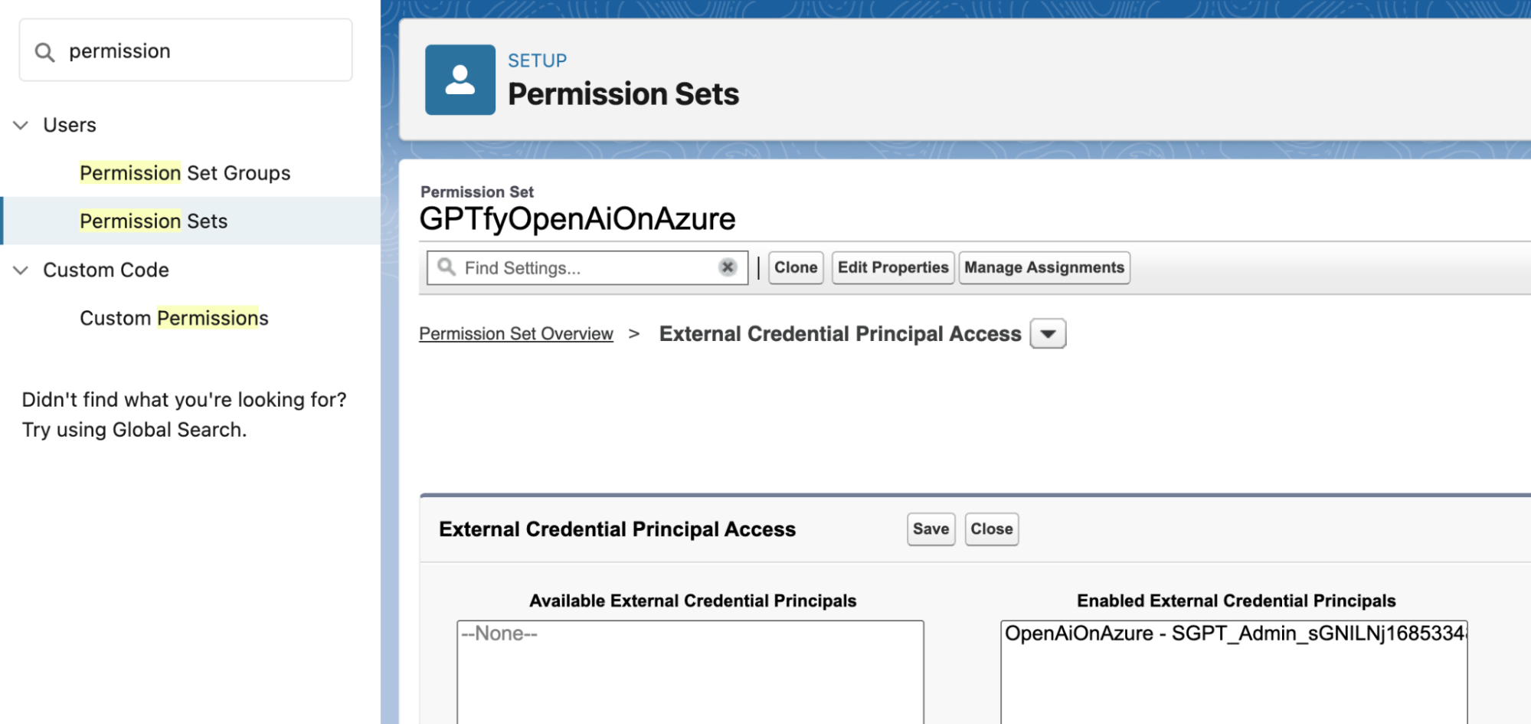This screenshot has width=1531, height=724.
Task: Click the Edit Properties button
Action: (892, 268)
